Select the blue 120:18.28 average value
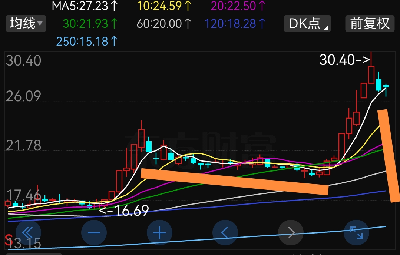 (235, 24)
